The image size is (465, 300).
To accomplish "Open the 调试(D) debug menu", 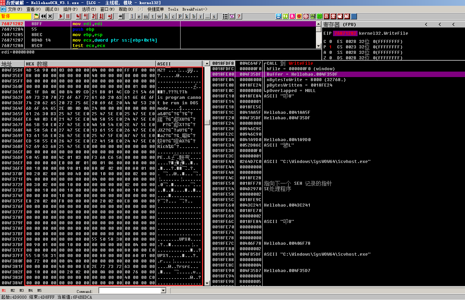I will (52, 9).
